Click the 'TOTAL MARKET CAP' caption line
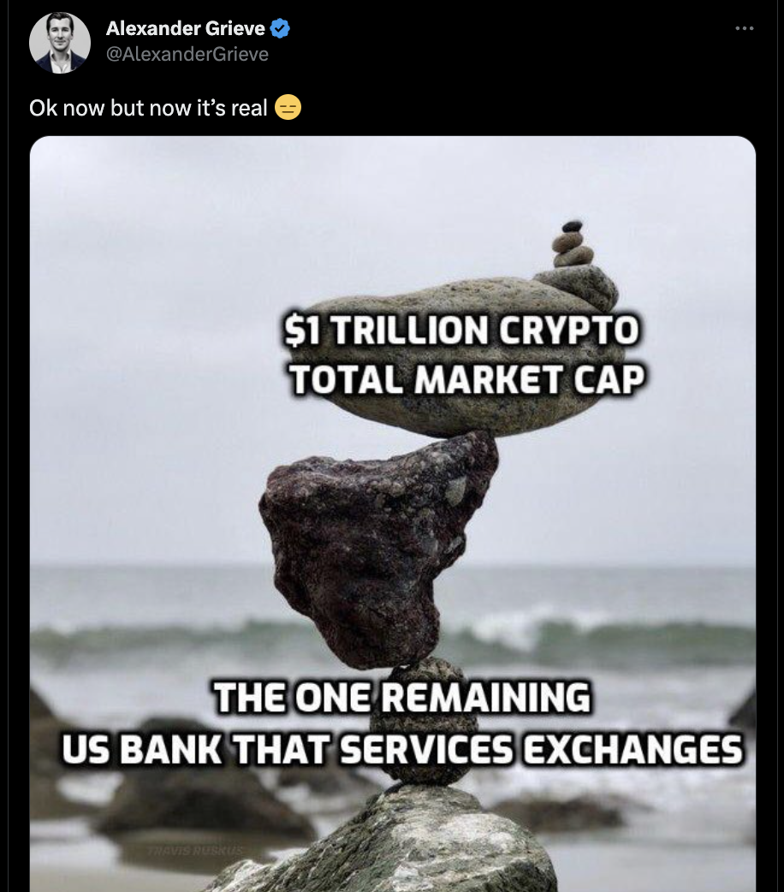784x892 pixels. [x=466, y=379]
